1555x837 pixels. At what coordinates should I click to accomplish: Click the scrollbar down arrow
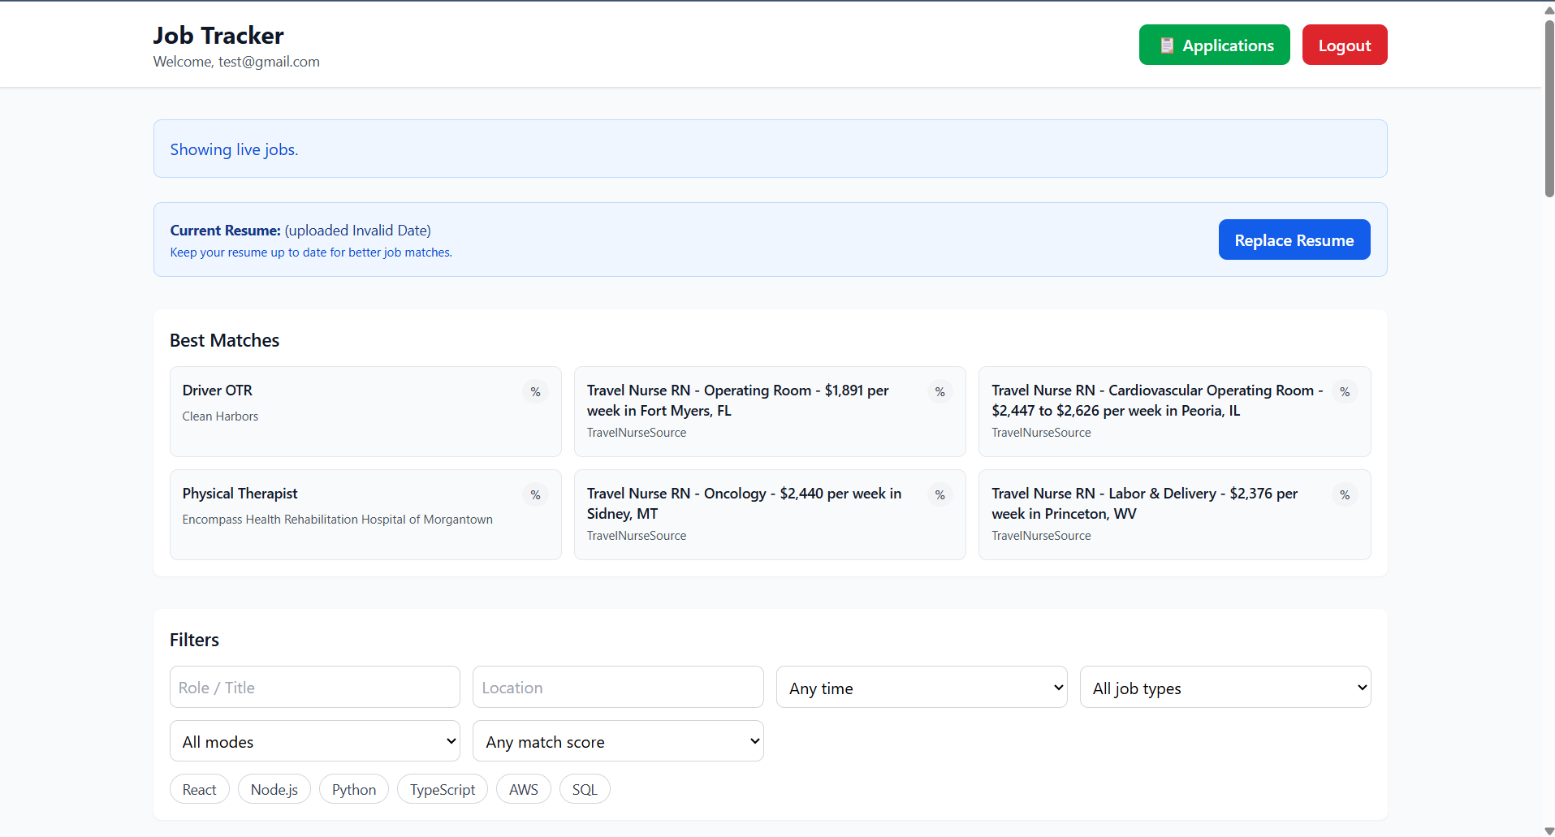(x=1549, y=831)
